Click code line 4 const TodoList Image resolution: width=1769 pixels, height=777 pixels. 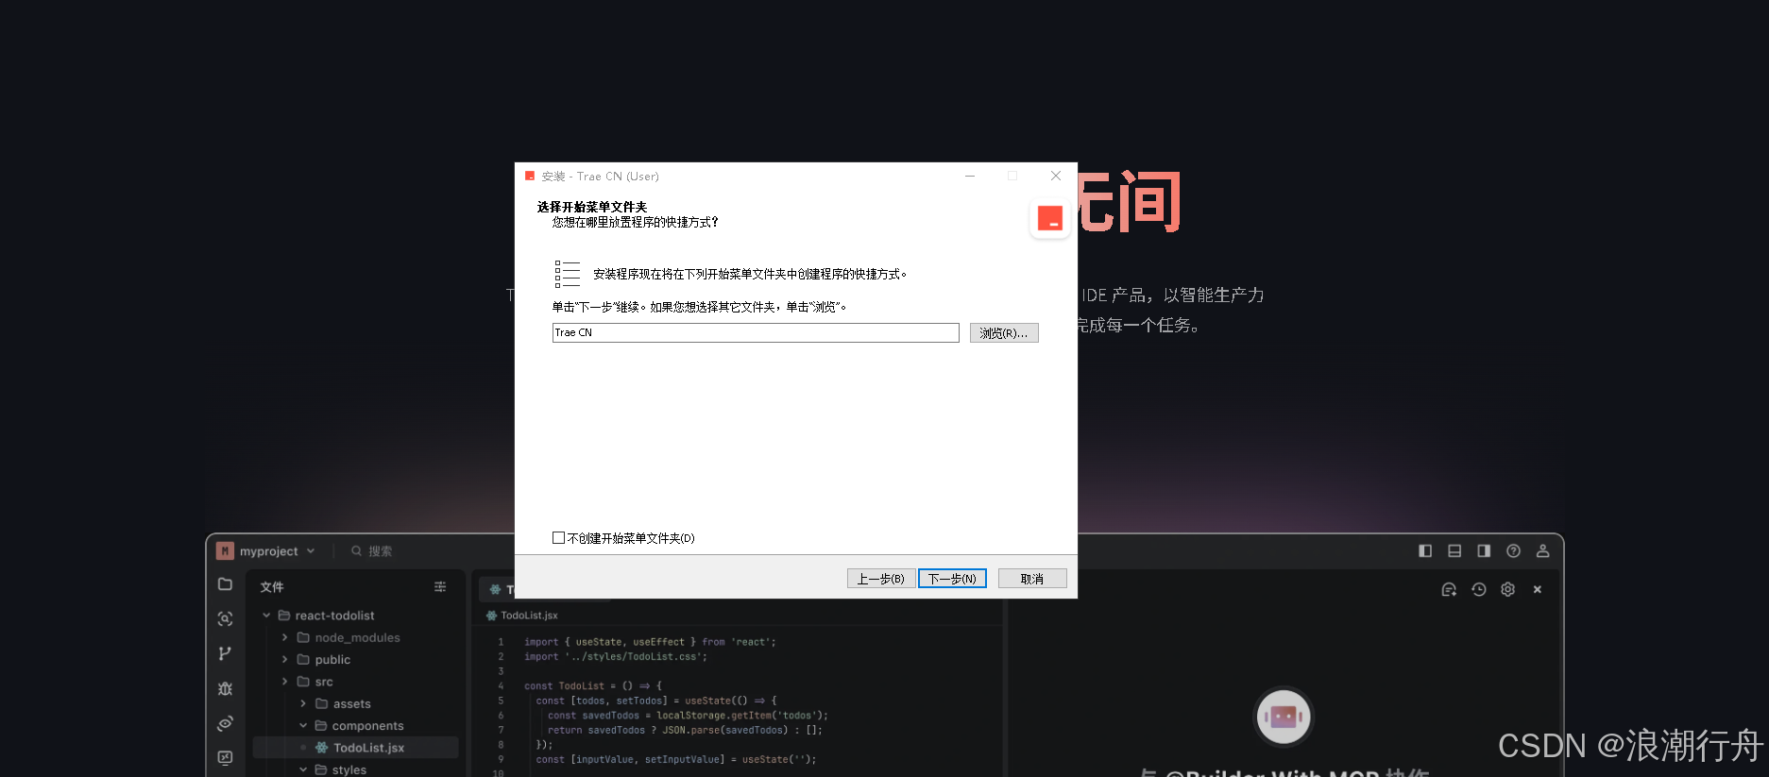[x=593, y=686]
